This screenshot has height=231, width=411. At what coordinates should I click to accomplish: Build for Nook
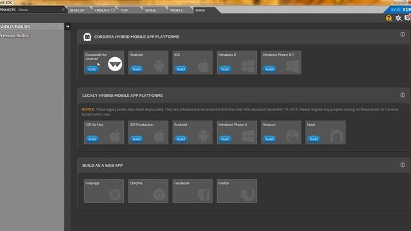[314, 139]
